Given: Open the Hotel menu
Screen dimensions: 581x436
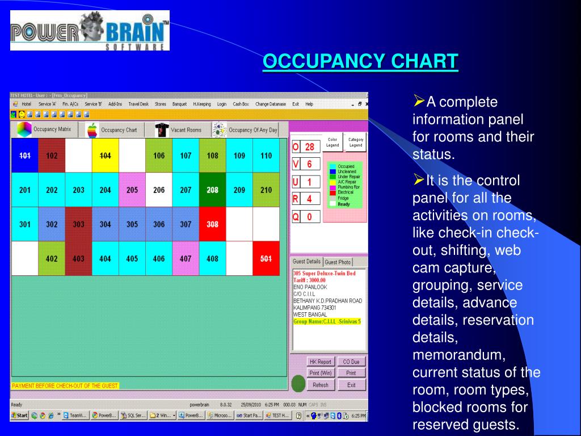Looking at the screenshot, I should click(x=26, y=104).
